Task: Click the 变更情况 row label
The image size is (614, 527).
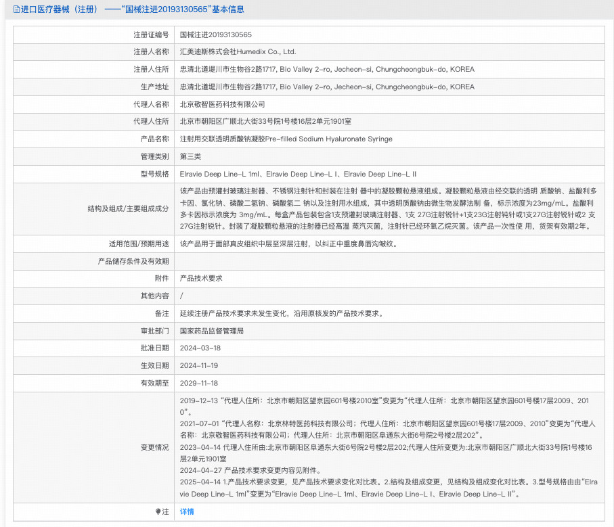Action: 154,447
